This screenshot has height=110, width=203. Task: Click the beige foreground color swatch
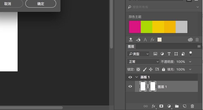tap(159, 40)
